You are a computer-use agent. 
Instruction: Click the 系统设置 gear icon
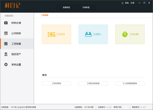[x=6, y=65]
